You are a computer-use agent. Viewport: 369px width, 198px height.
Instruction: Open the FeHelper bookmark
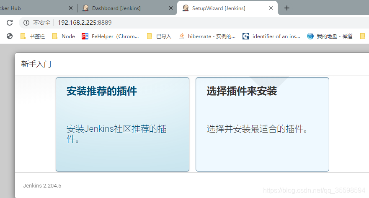pos(111,36)
